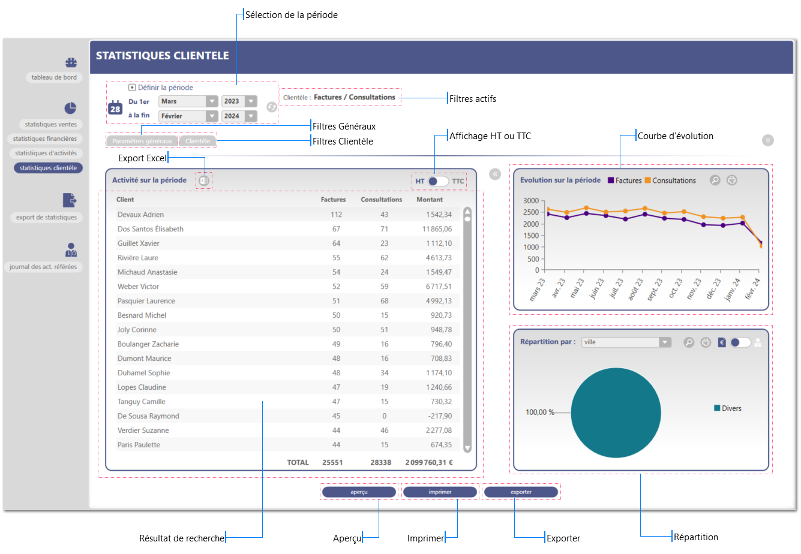Select the Rivière Laure row
The width and height of the screenshot is (801, 554).
pos(287,258)
